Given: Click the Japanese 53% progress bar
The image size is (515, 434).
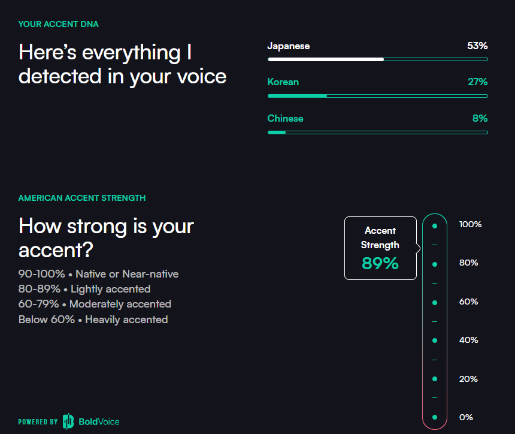Looking at the screenshot, I should point(377,59).
